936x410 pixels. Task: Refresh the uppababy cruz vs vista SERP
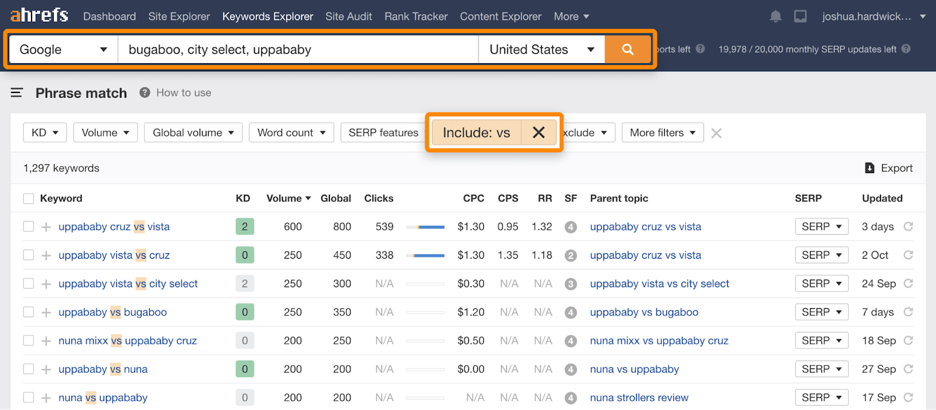[908, 227]
